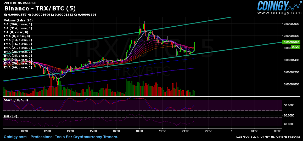303x141 pixels.
Task: Toggle the Volume (false, 20) legend entry
Action: click(18, 20)
